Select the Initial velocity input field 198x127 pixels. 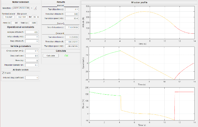[x=32, y=36]
